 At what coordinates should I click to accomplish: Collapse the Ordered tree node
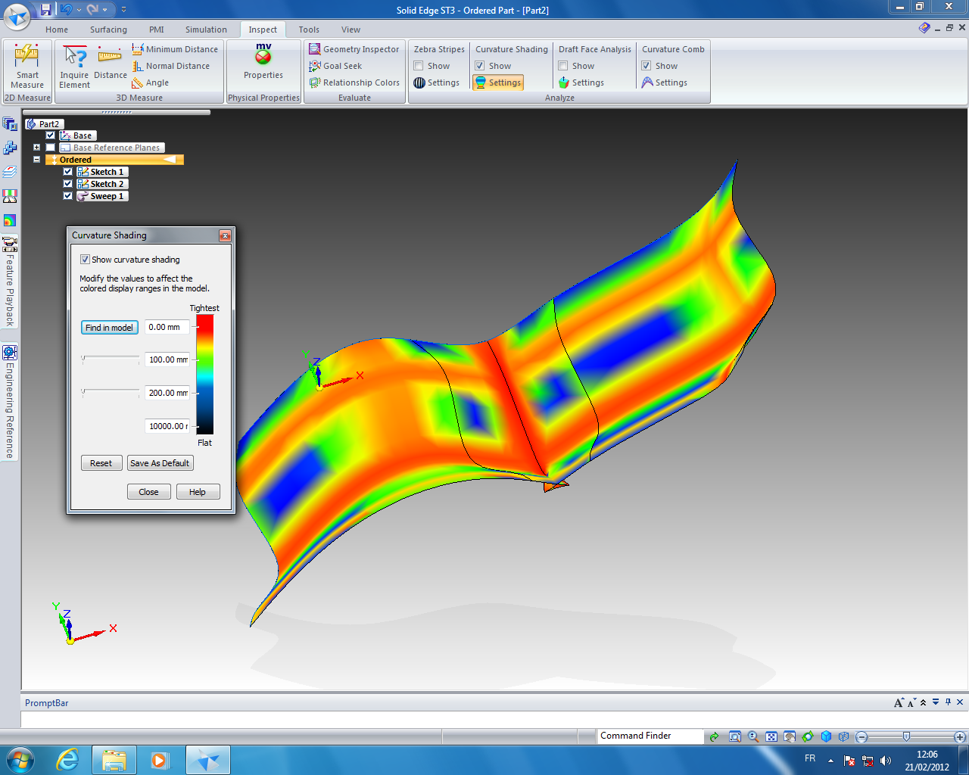(36, 160)
